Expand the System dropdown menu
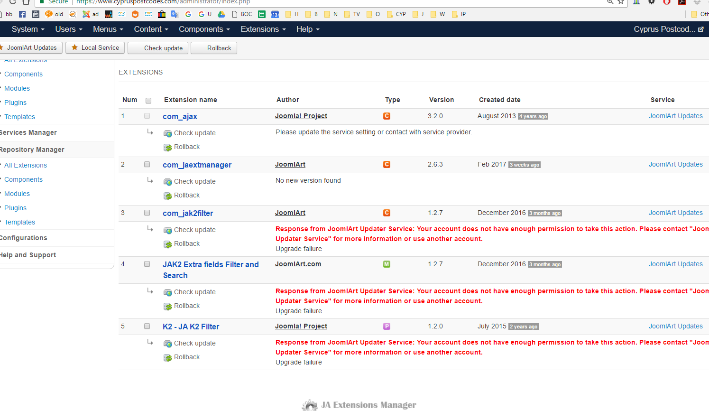The height and width of the screenshot is (411, 709). click(x=28, y=29)
